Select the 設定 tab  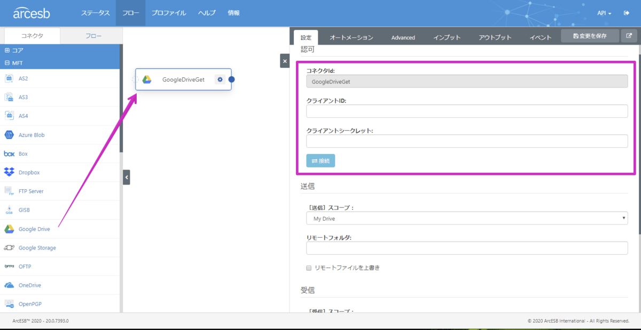point(306,37)
